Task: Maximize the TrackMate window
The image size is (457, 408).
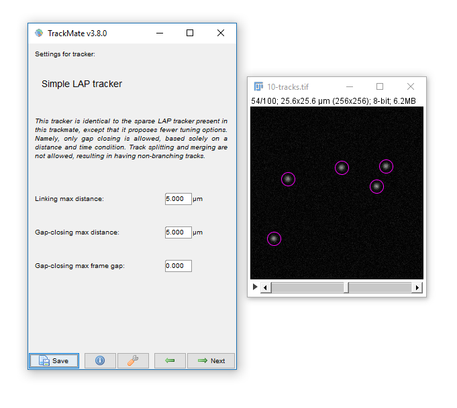Action: point(190,33)
